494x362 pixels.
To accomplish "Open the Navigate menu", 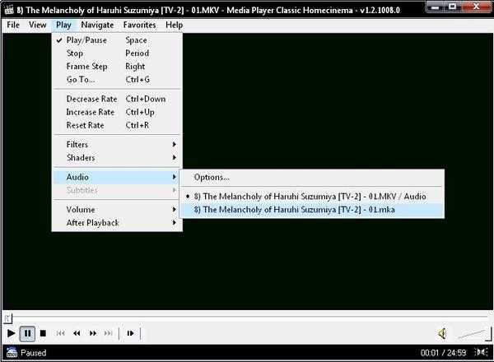I will [x=97, y=25].
